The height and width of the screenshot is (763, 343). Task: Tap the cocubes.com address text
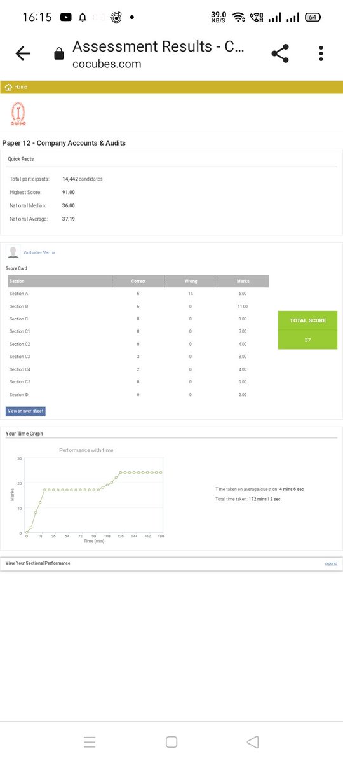pos(107,64)
